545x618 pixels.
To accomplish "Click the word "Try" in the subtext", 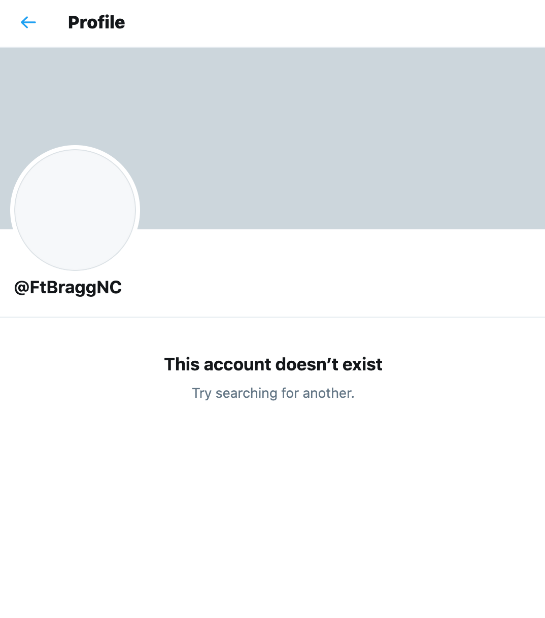I will 201,393.
